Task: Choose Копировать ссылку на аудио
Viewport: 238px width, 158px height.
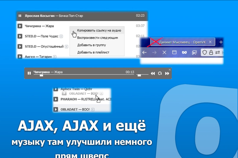Action: 97,30
